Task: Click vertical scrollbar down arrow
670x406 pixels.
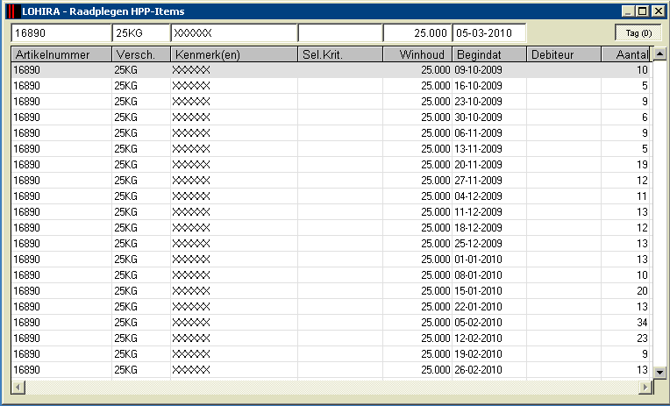Action: coord(659,372)
